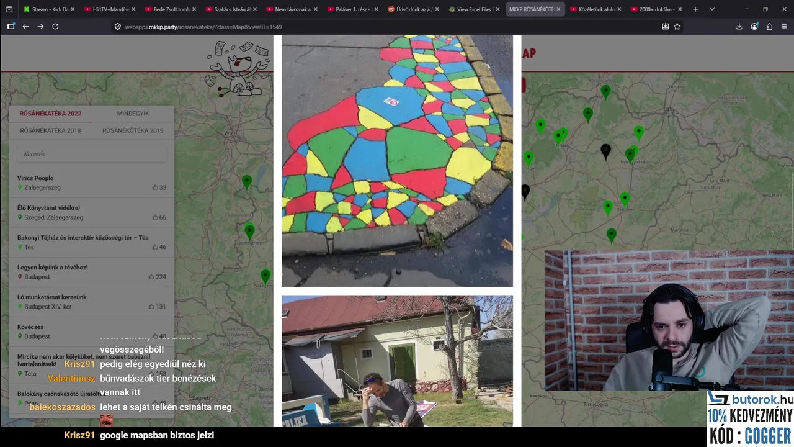794x447 pixels.
Task: Open the photo of man near house
Action: 397,361
